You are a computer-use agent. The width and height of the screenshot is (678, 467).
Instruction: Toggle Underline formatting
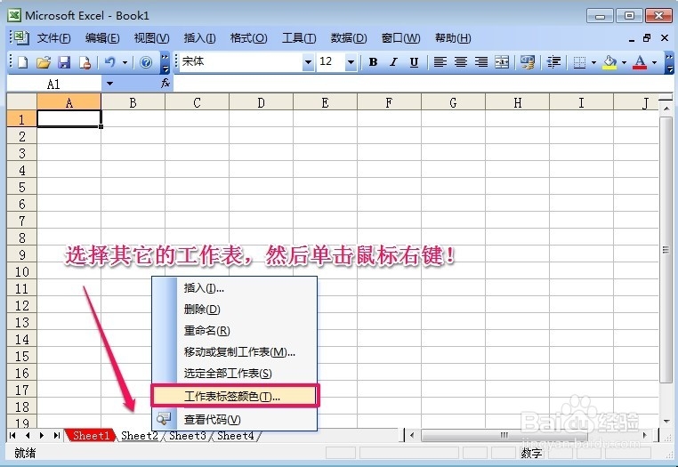(414, 62)
